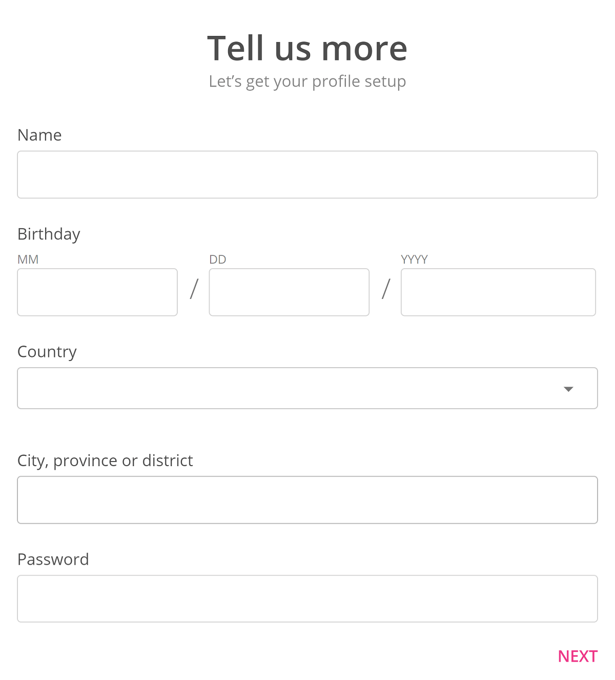Click the Country dropdown arrow icon

[x=568, y=389]
